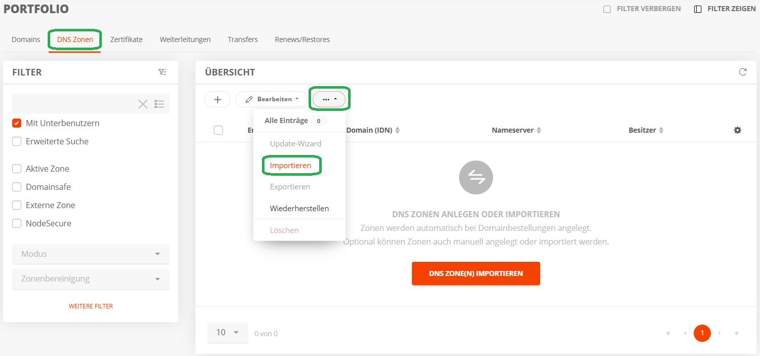Open the Bearbeiten dropdown button

pyautogui.click(x=272, y=99)
